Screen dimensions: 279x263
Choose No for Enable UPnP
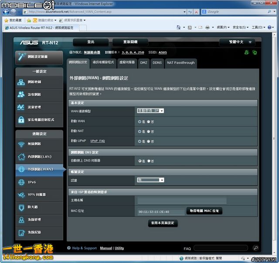148,141
